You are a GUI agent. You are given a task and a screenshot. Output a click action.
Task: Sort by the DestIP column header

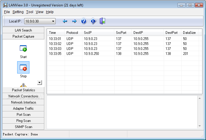pos(148,33)
